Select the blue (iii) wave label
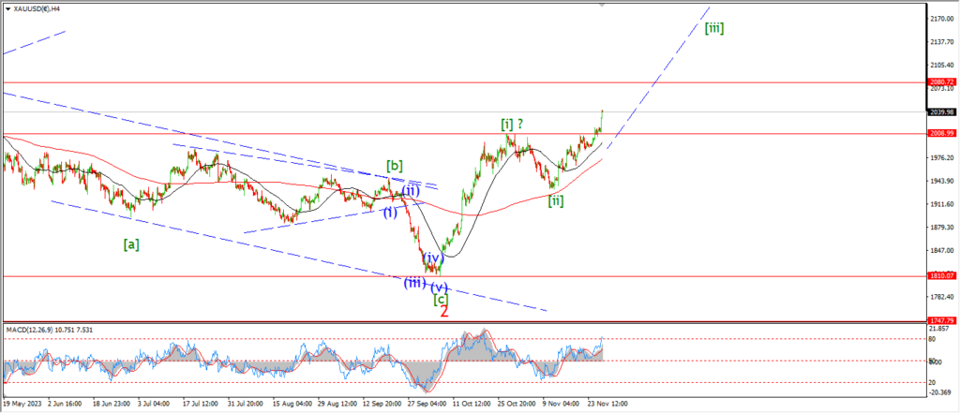The width and height of the screenshot is (960, 413). pyautogui.click(x=415, y=283)
